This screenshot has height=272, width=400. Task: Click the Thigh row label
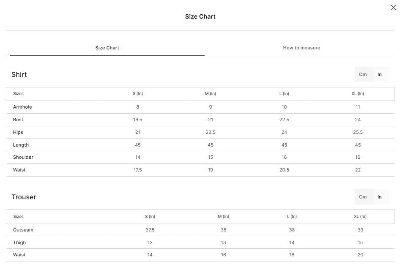pyautogui.click(x=19, y=242)
